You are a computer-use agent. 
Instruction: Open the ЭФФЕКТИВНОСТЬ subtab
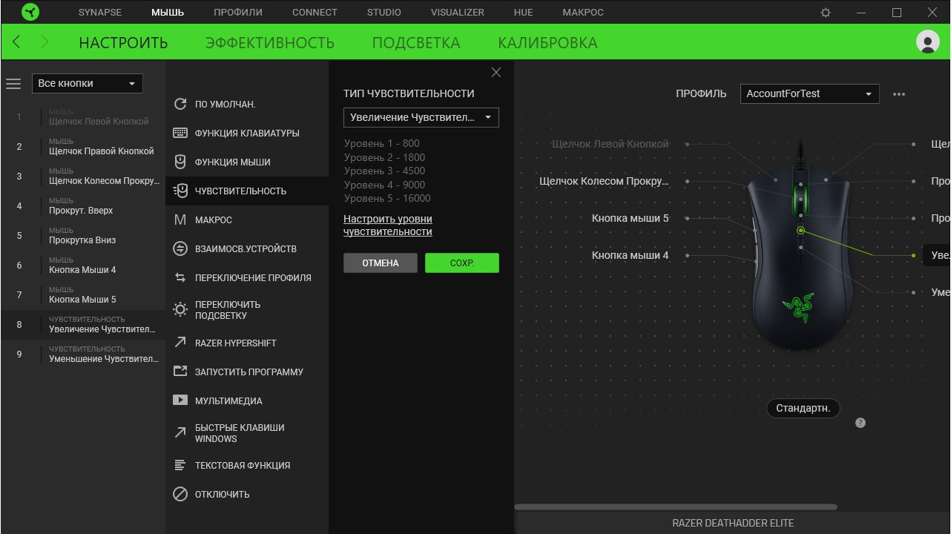(x=270, y=43)
